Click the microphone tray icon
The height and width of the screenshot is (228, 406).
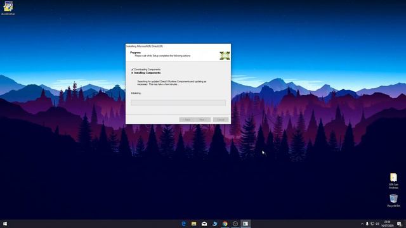pos(367,224)
